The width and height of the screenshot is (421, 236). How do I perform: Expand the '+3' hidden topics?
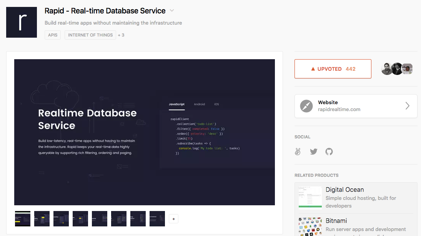coord(121,35)
